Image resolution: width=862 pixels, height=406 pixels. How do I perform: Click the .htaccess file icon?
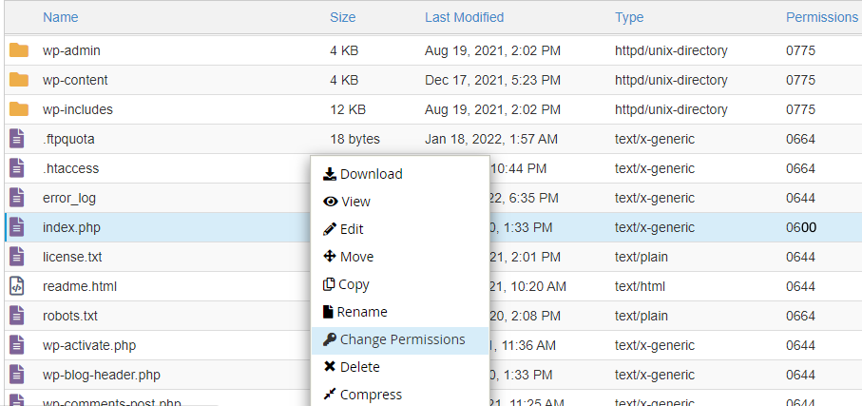(x=16, y=168)
